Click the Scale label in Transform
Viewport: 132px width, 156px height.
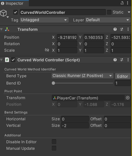point(9,50)
